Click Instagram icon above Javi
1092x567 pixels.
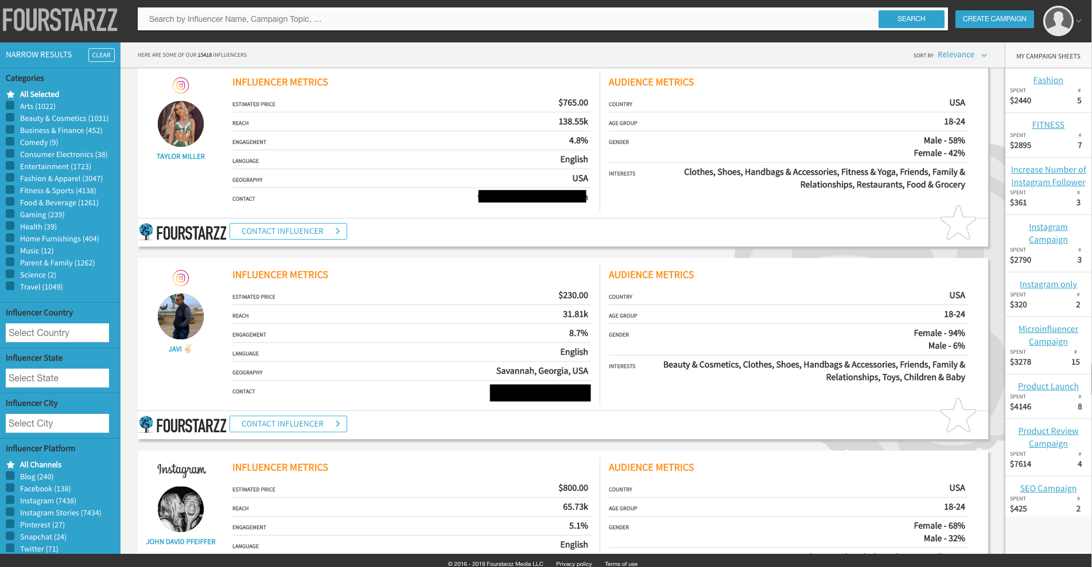(181, 278)
